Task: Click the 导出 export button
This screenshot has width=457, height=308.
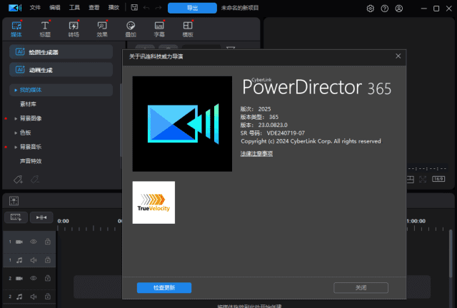Action: tap(192, 8)
